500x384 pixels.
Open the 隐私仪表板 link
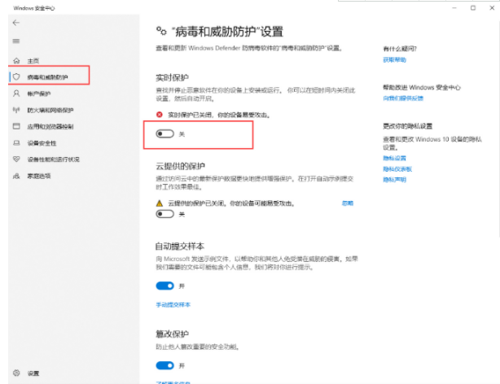coord(397,168)
